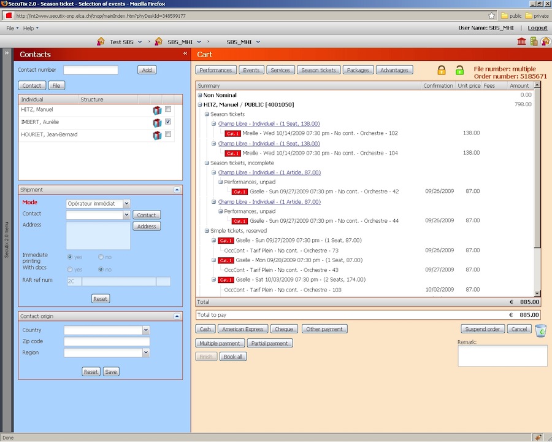Click the cart summary scrollbar down arrow

(x=537, y=293)
